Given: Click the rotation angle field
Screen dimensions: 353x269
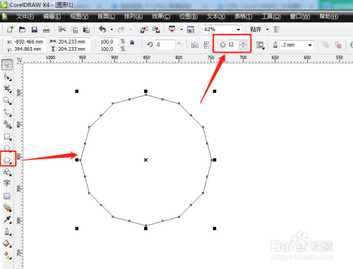Looking at the screenshot, I should [x=164, y=44].
